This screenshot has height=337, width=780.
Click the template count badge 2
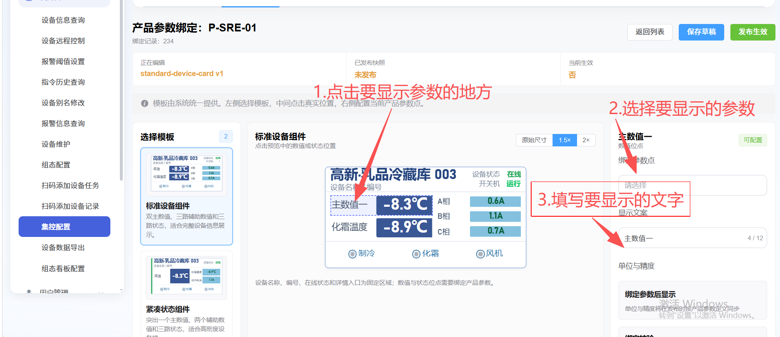point(226,136)
